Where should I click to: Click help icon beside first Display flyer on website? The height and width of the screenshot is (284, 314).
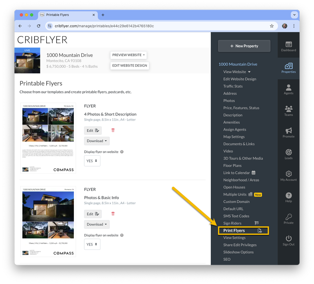click(122, 152)
